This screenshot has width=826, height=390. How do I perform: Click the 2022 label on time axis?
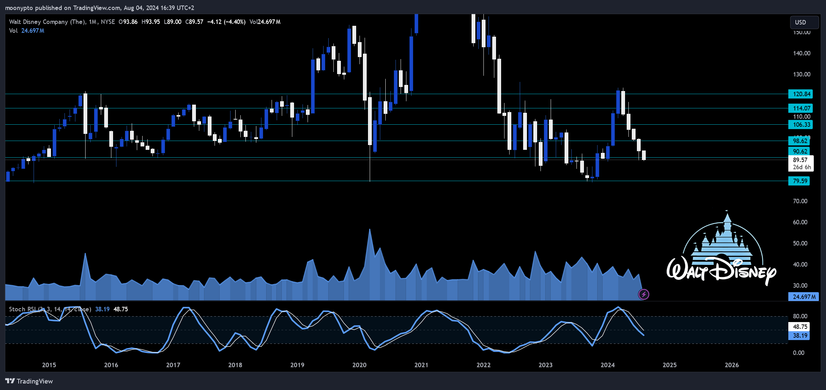click(x=483, y=365)
